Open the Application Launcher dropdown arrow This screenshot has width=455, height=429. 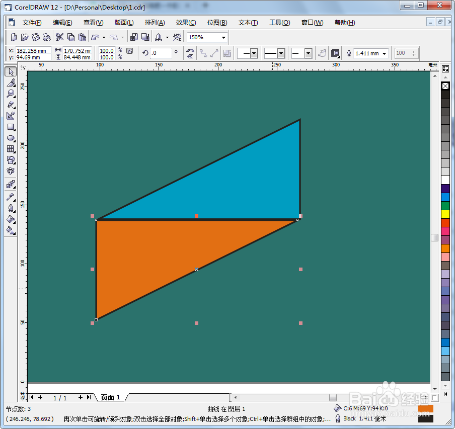pos(167,37)
